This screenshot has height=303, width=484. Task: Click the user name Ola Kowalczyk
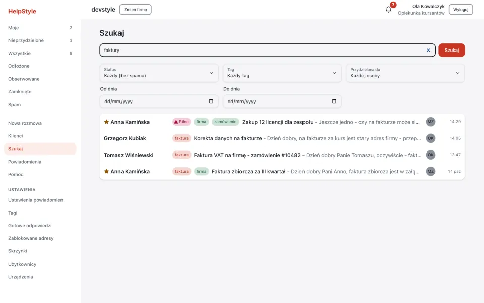[429, 6]
